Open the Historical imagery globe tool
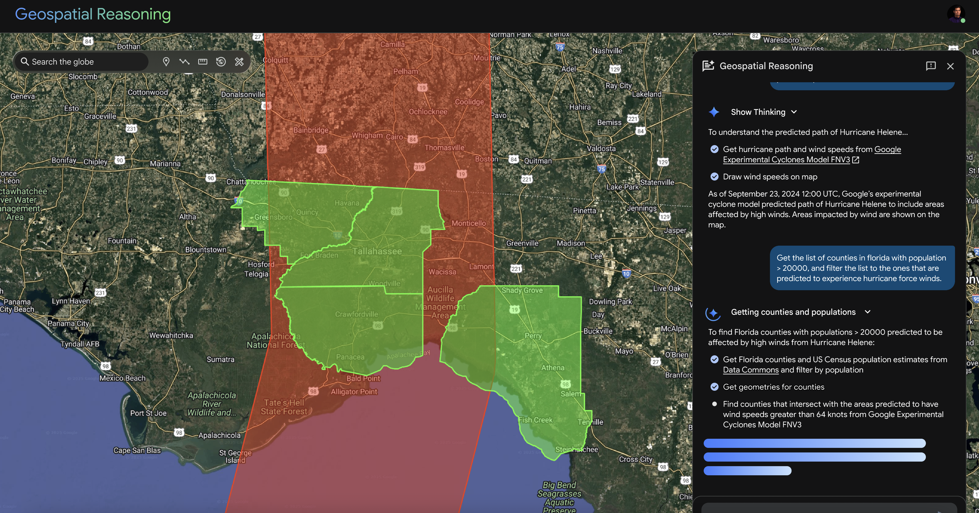 point(221,62)
